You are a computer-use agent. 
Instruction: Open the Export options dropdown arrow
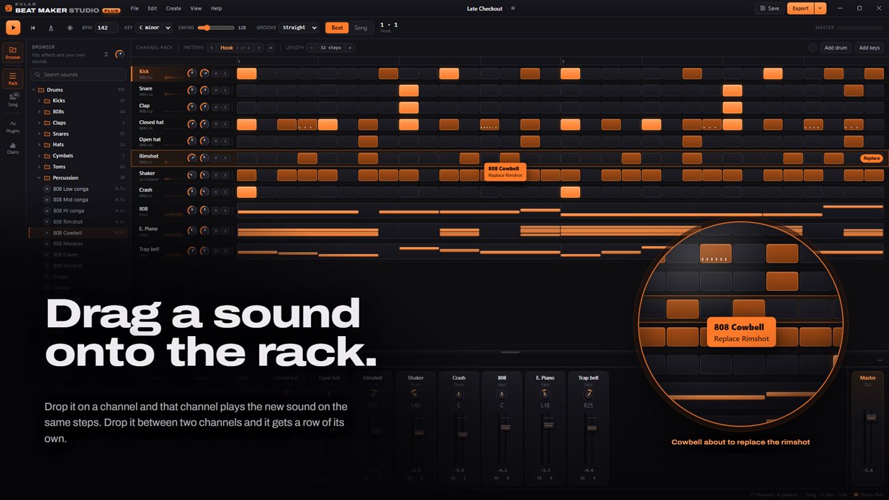(820, 8)
